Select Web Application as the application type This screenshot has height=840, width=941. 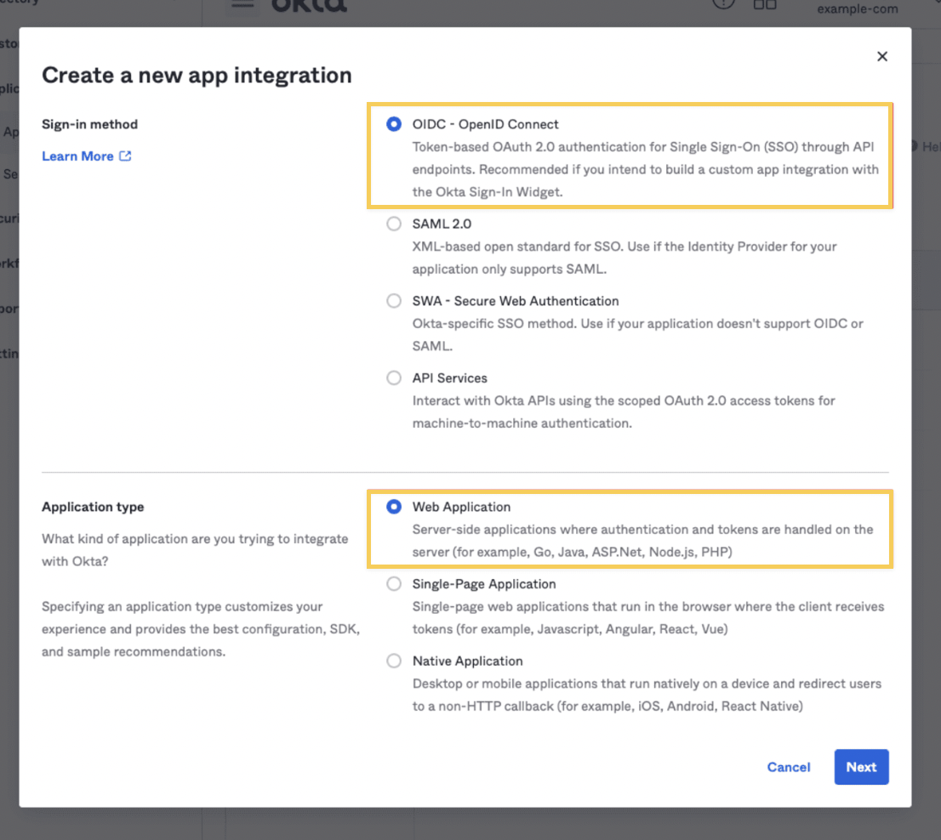tap(394, 507)
